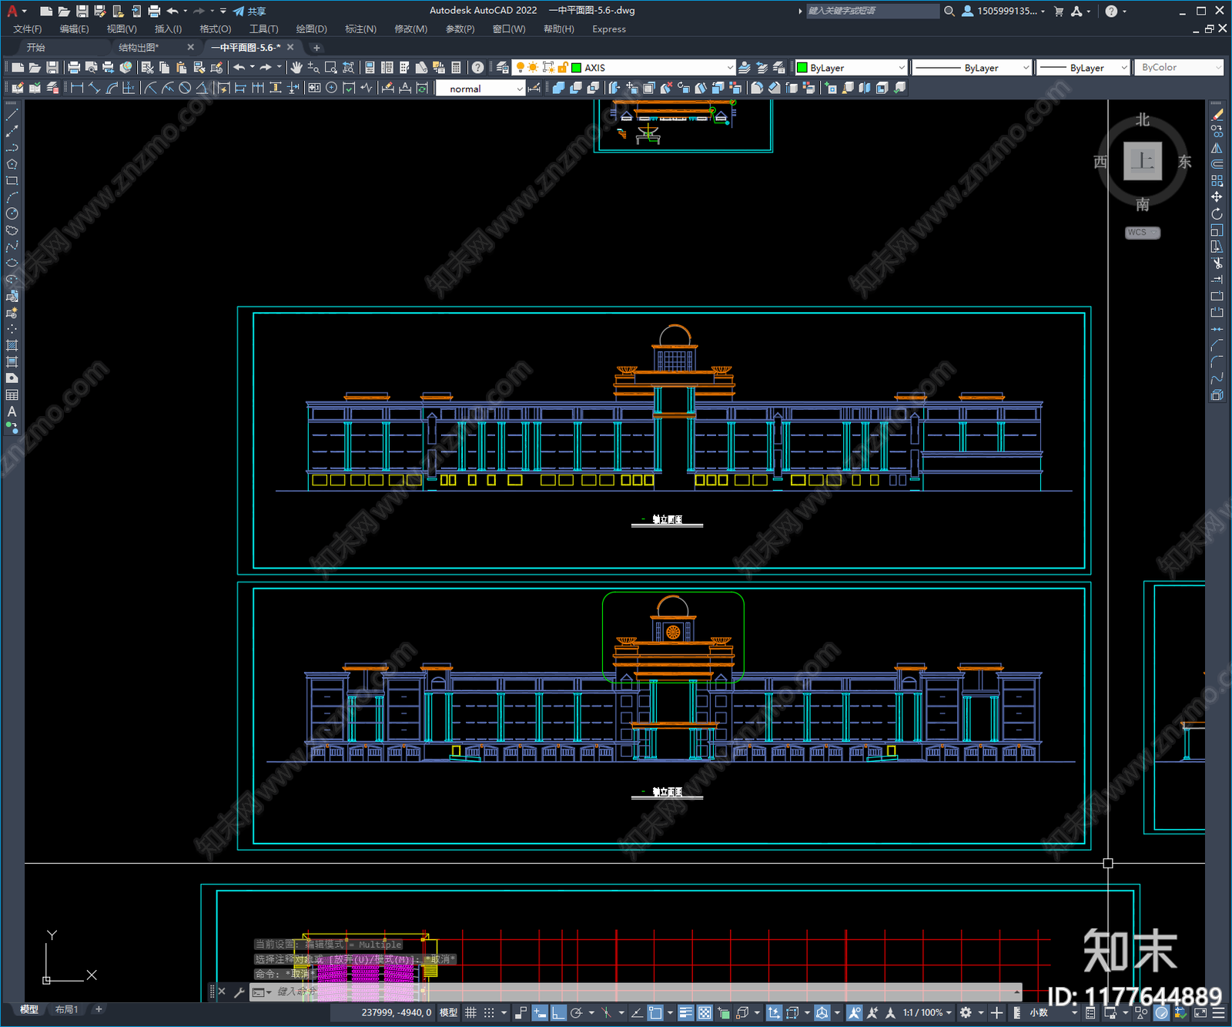The height and width of the screenshot is (1027, 1232).
Task: Click the Rotate tool in right modify toolbar
Action: pyautogui.click(x=1217, y=213)
